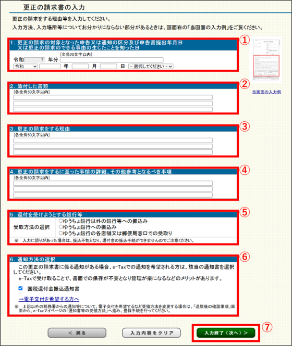Open the 電子交付を希望する方へ link
Image resolution: width=292 pixels, height=346 pixels.
click(x=49, y=299)
